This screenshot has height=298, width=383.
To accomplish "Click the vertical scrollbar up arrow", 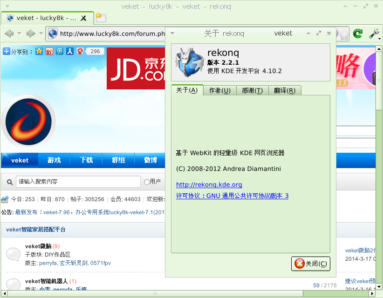I will pyautogui.click(x=379, y=49).
